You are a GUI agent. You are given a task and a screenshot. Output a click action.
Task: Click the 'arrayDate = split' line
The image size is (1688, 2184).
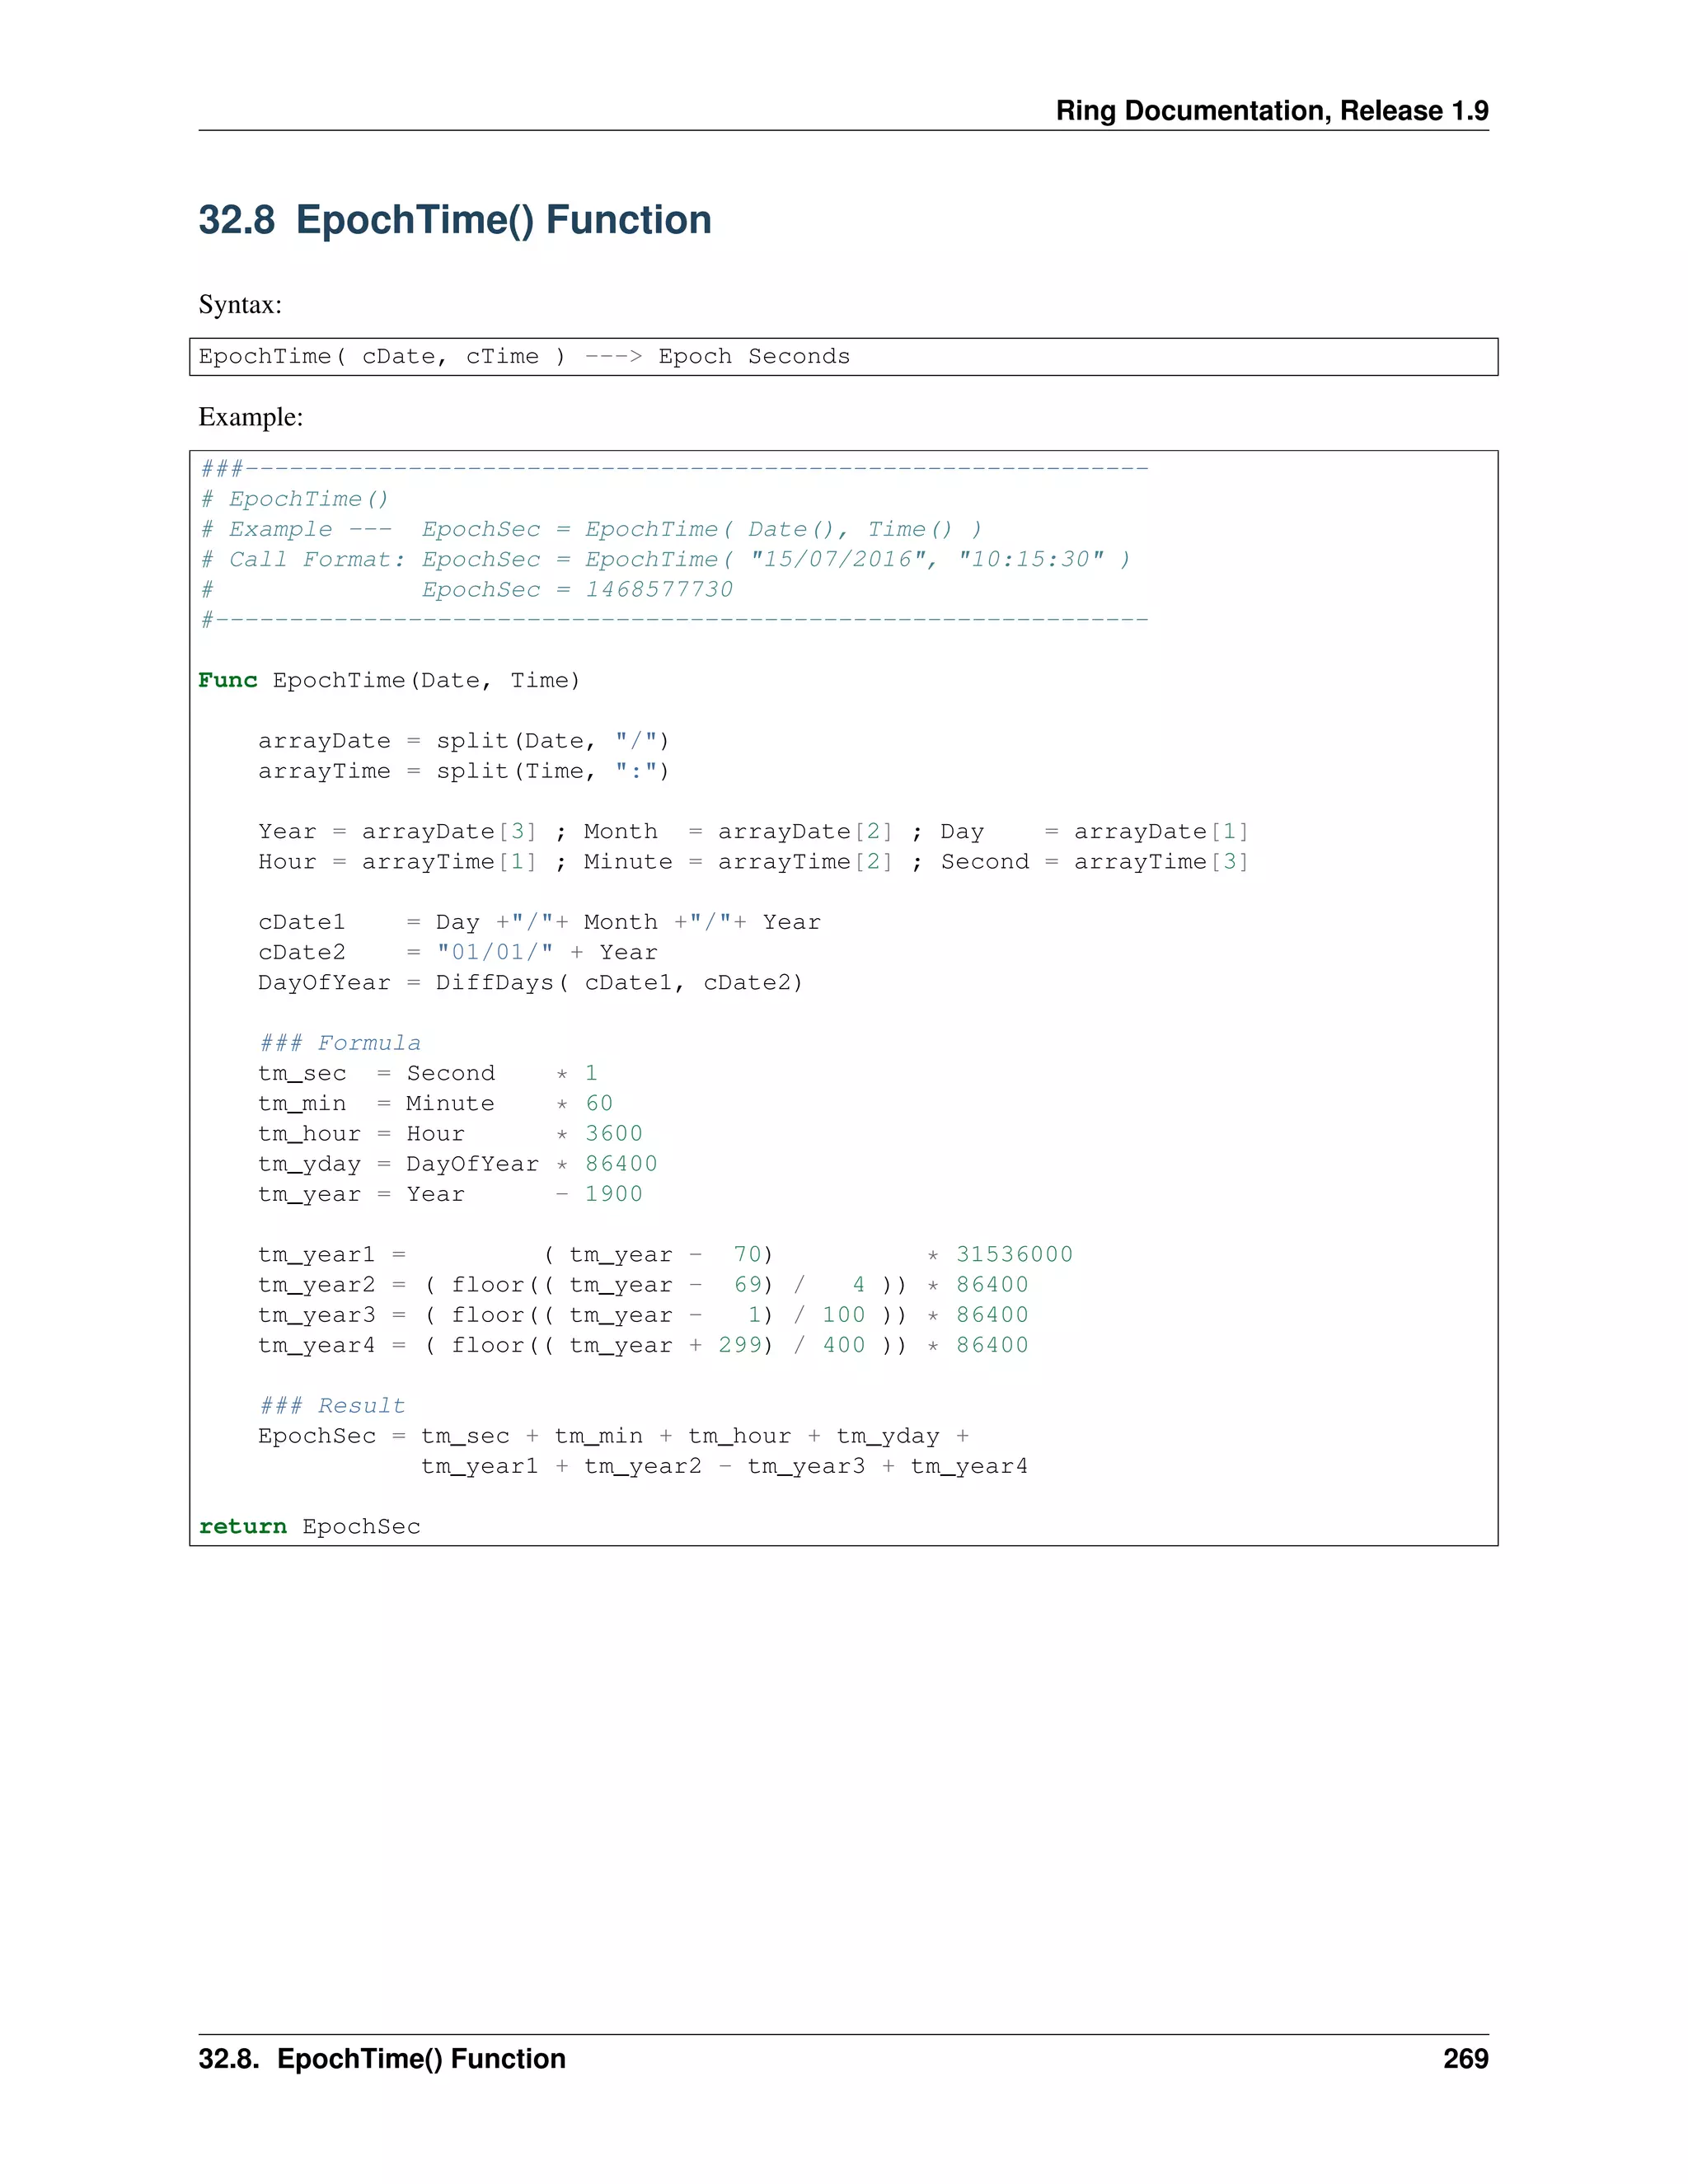(x=463, y=741)
